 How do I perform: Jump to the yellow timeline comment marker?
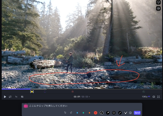point(32,92)
